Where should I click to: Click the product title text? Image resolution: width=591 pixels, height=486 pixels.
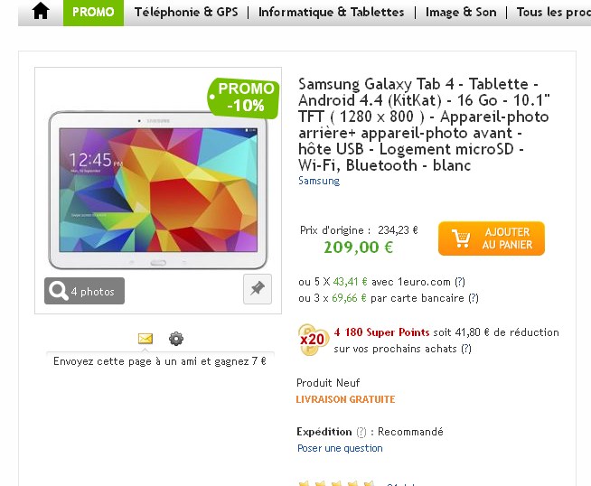(423, 125)
